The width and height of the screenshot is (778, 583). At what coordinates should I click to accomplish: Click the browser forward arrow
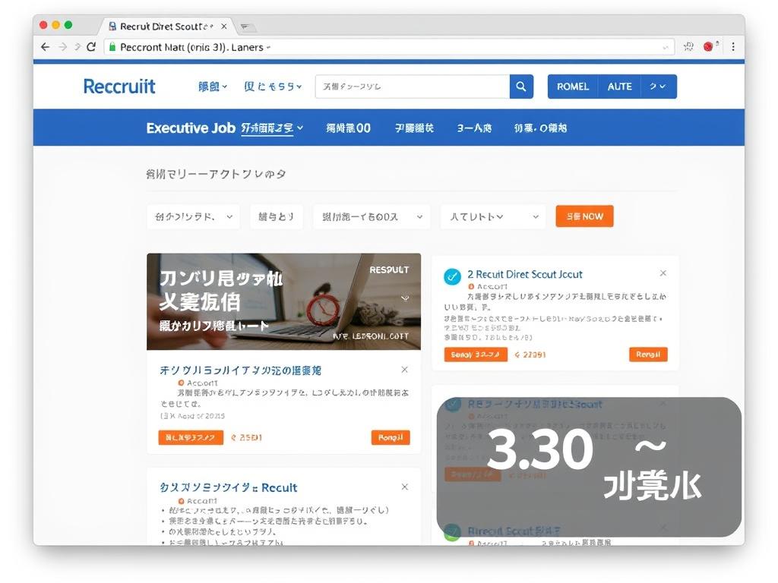coord(62,47)
